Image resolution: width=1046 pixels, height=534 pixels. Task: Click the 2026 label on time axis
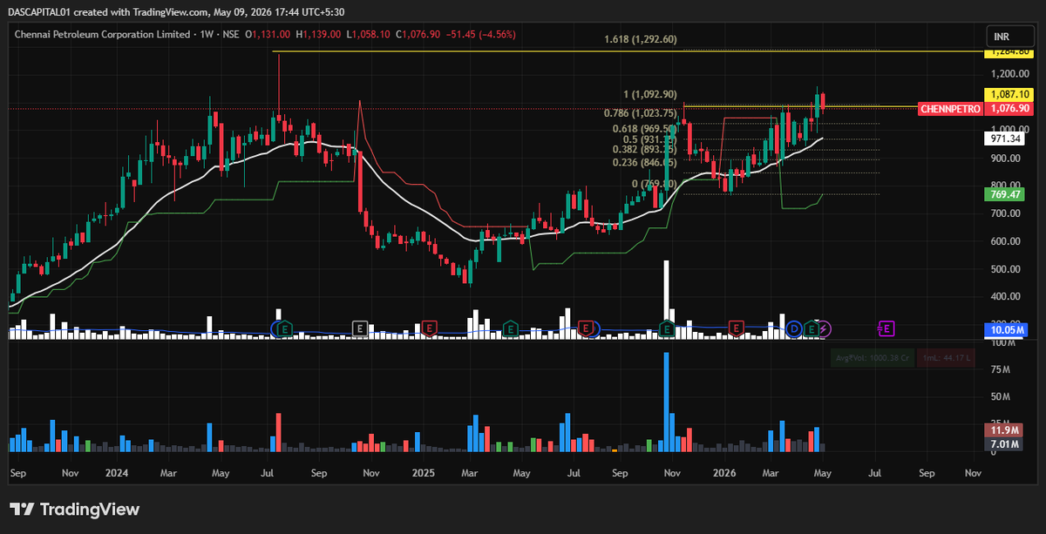pyautogui.click(x=724, y=473)
